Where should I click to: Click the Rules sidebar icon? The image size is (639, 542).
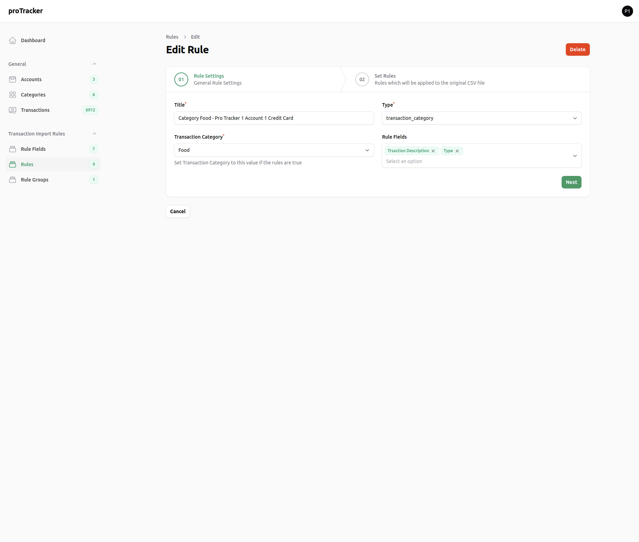[x=13, y=164]
